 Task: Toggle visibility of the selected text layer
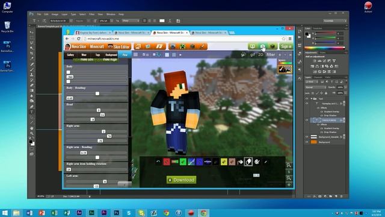pos(307,120)
